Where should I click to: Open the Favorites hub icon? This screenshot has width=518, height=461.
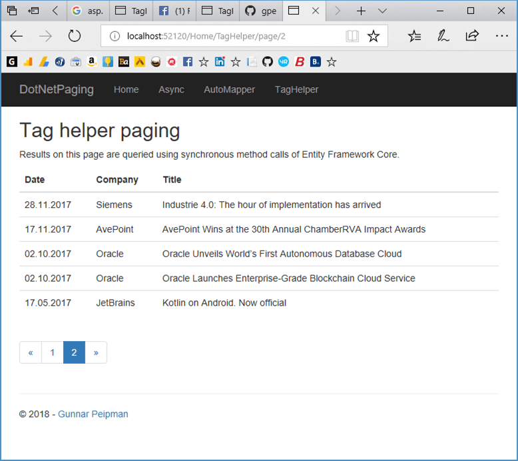[x=414, y=36]
